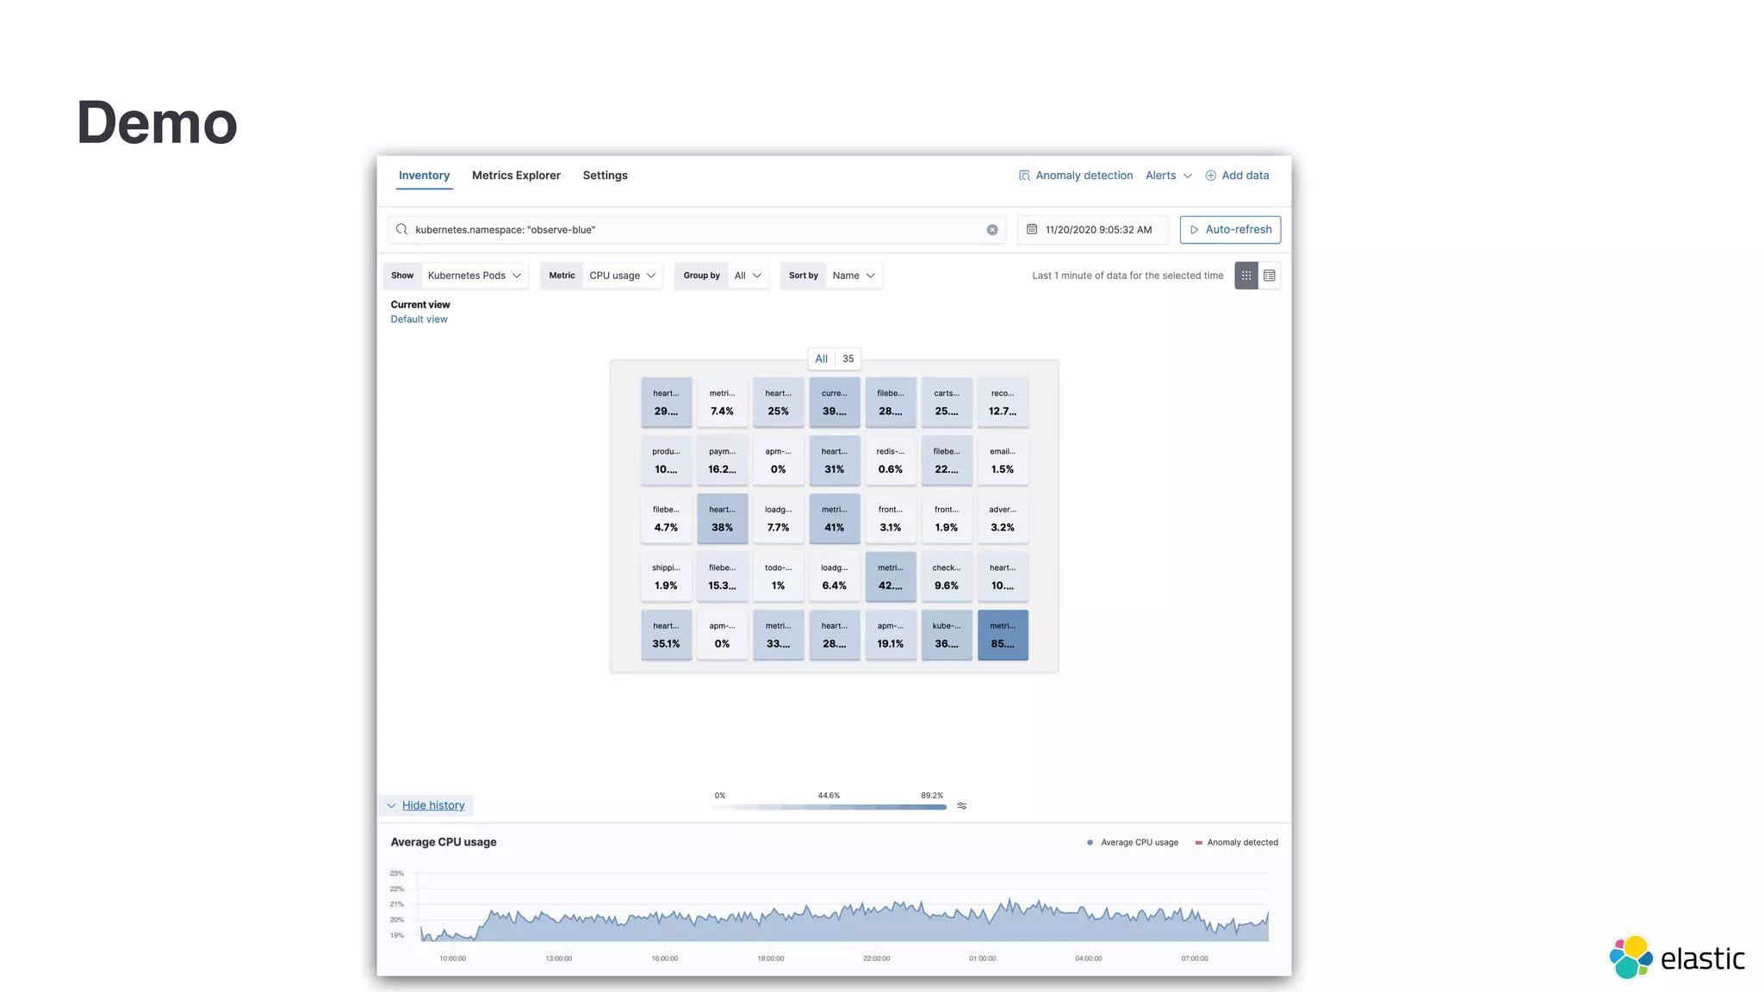Viewport: 1764px width, 992px height.
Task: Switch to Metrics Explorer tab
Action: tap(516, 176)
